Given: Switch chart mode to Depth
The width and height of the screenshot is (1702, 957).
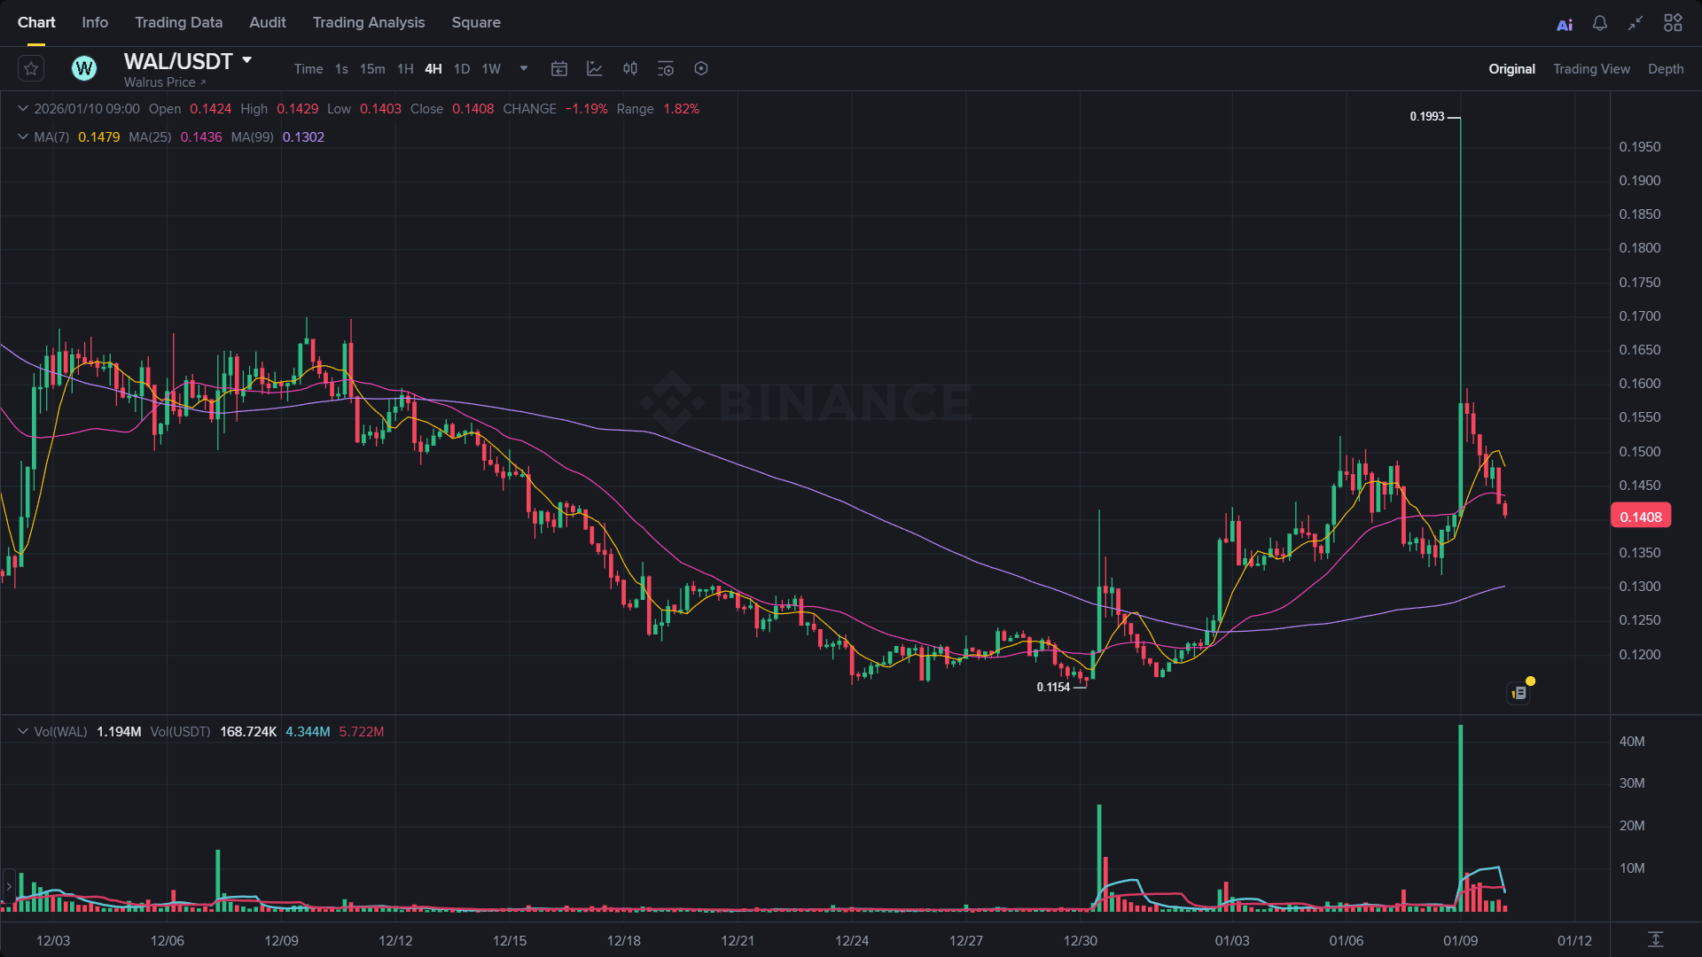Looking at the screenshot, I should pos(1665,69).
